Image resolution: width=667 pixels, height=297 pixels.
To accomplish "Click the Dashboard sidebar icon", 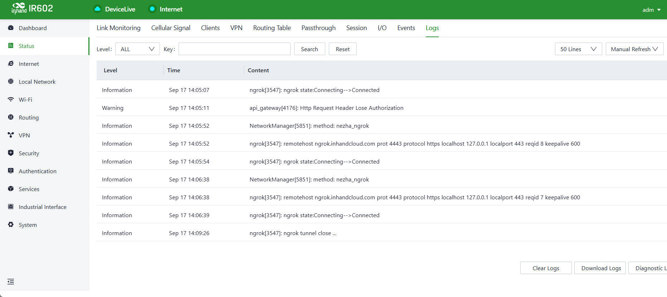I will point(11,28).
